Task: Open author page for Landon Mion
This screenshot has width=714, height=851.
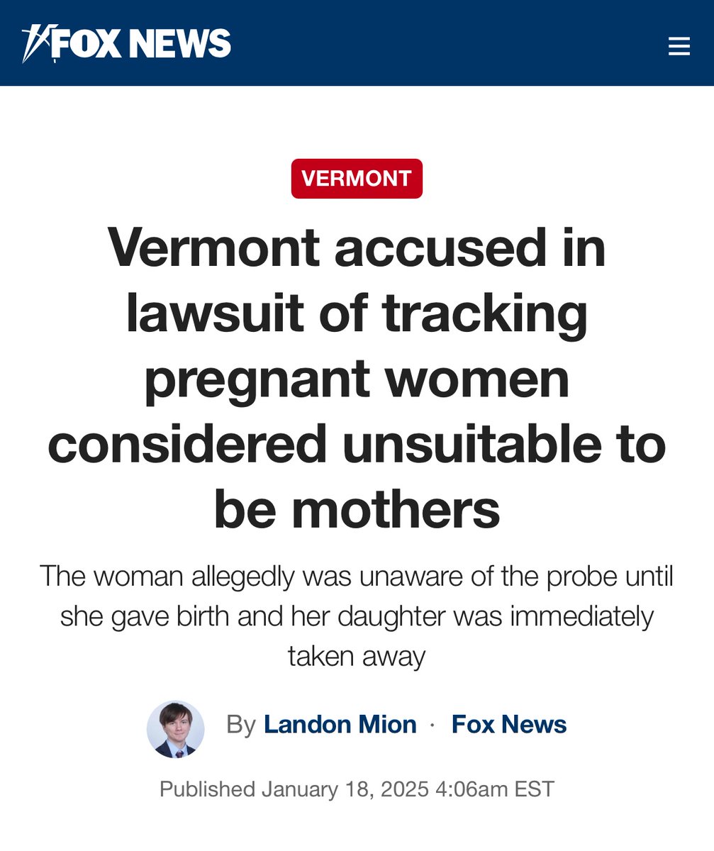Action: point(340,725)
